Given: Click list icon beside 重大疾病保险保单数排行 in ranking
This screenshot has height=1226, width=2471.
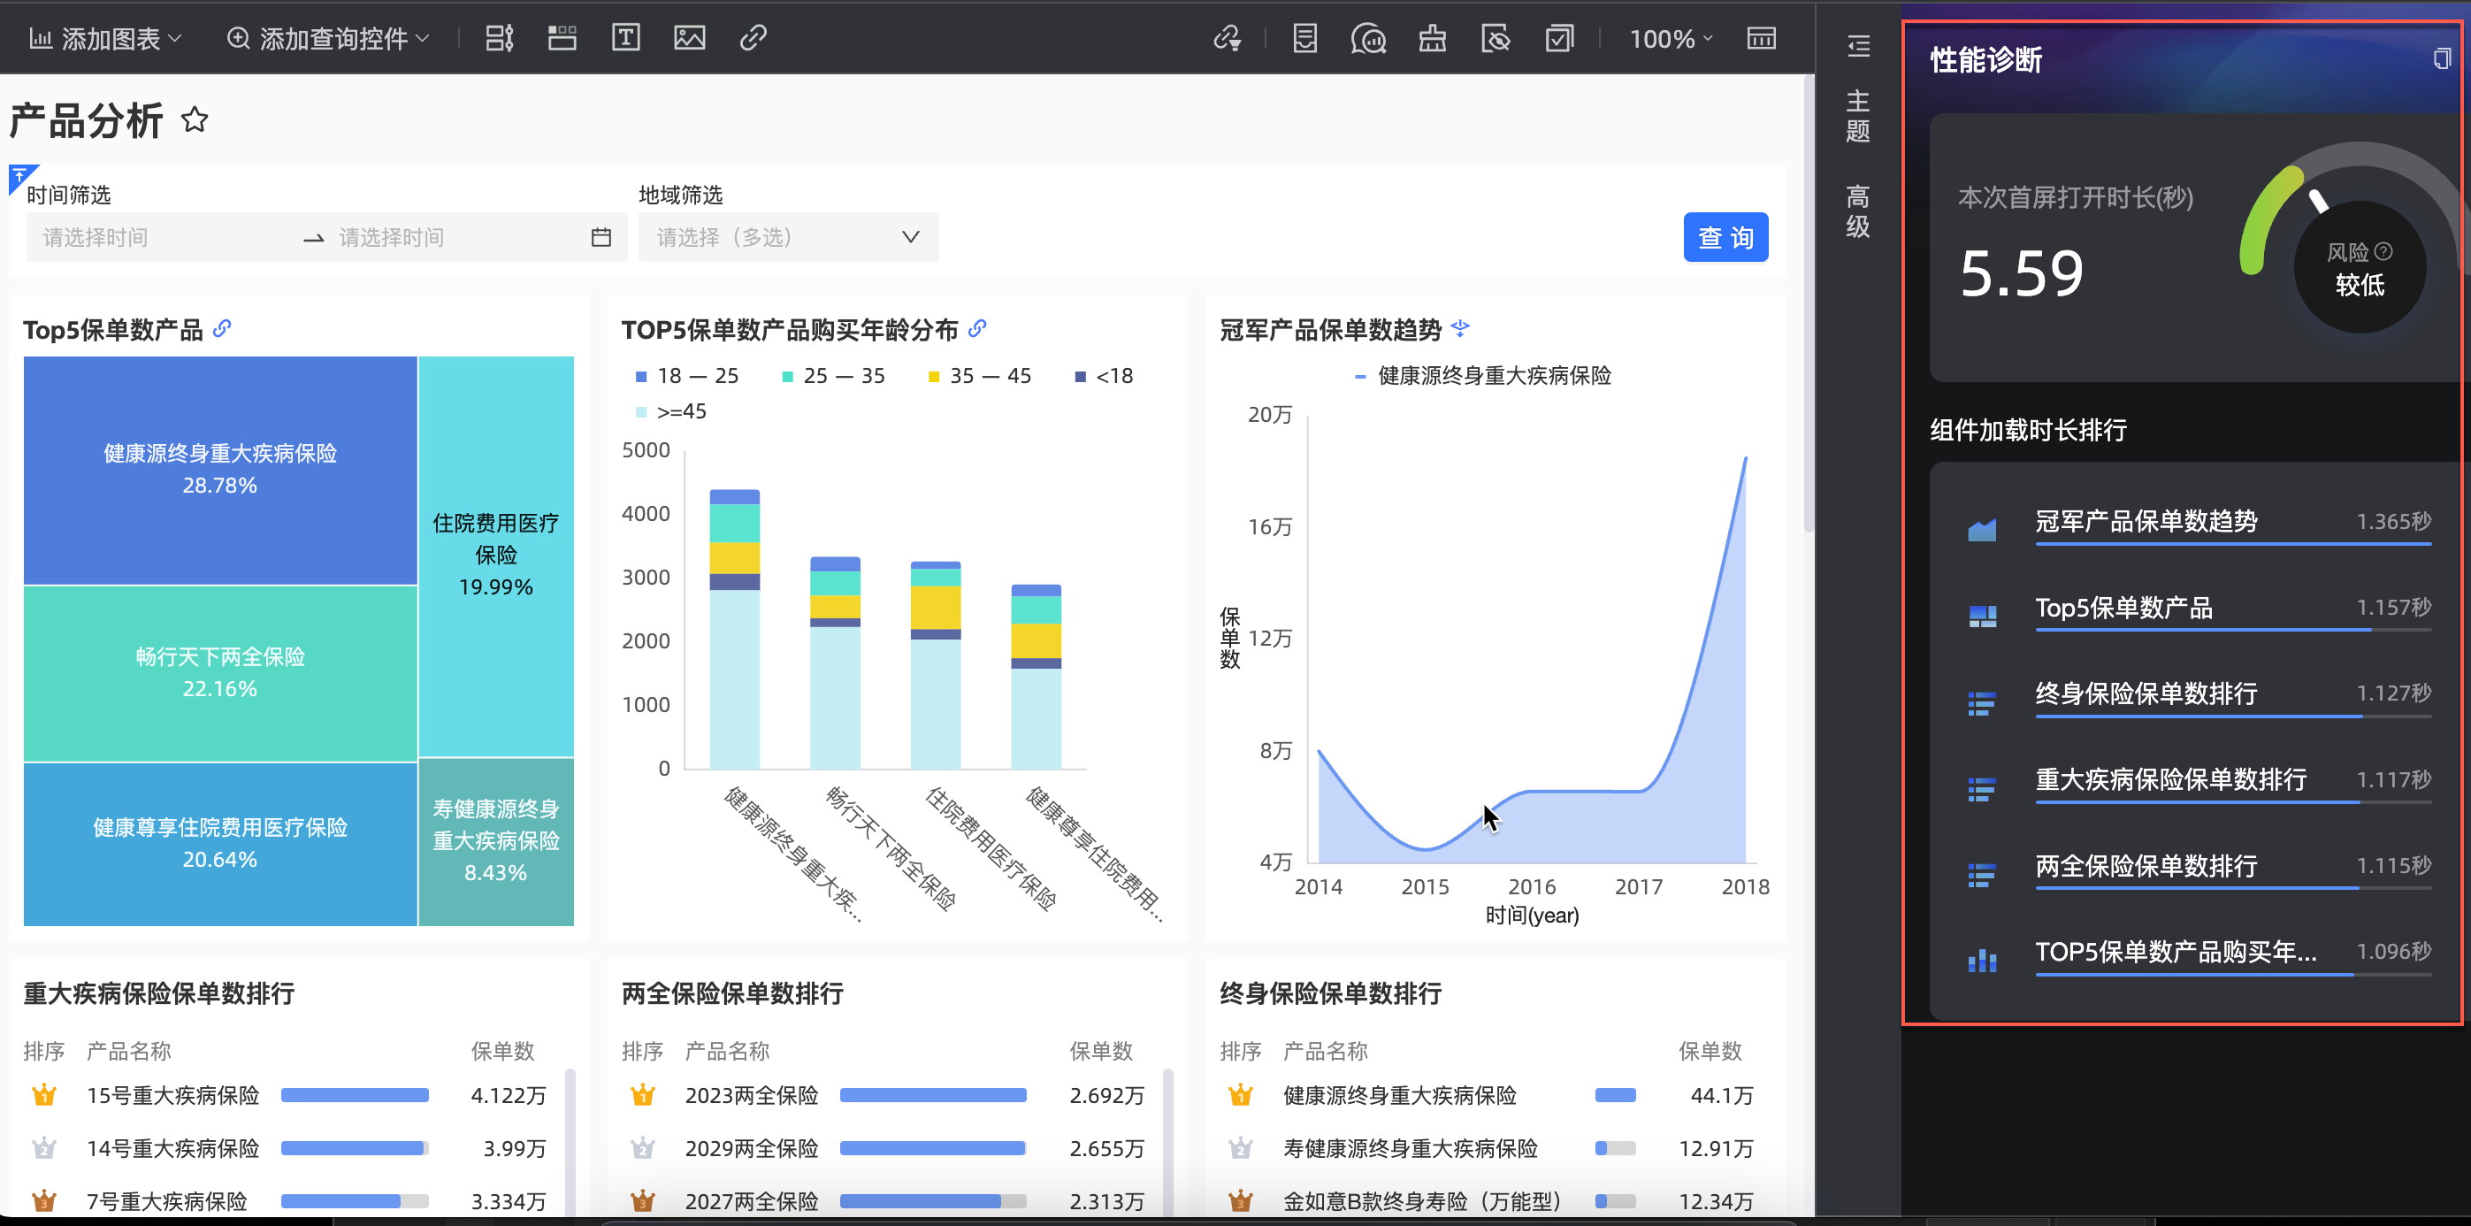Looking at the screenshot, I should pyautogui.click(x=1982, y=788).
